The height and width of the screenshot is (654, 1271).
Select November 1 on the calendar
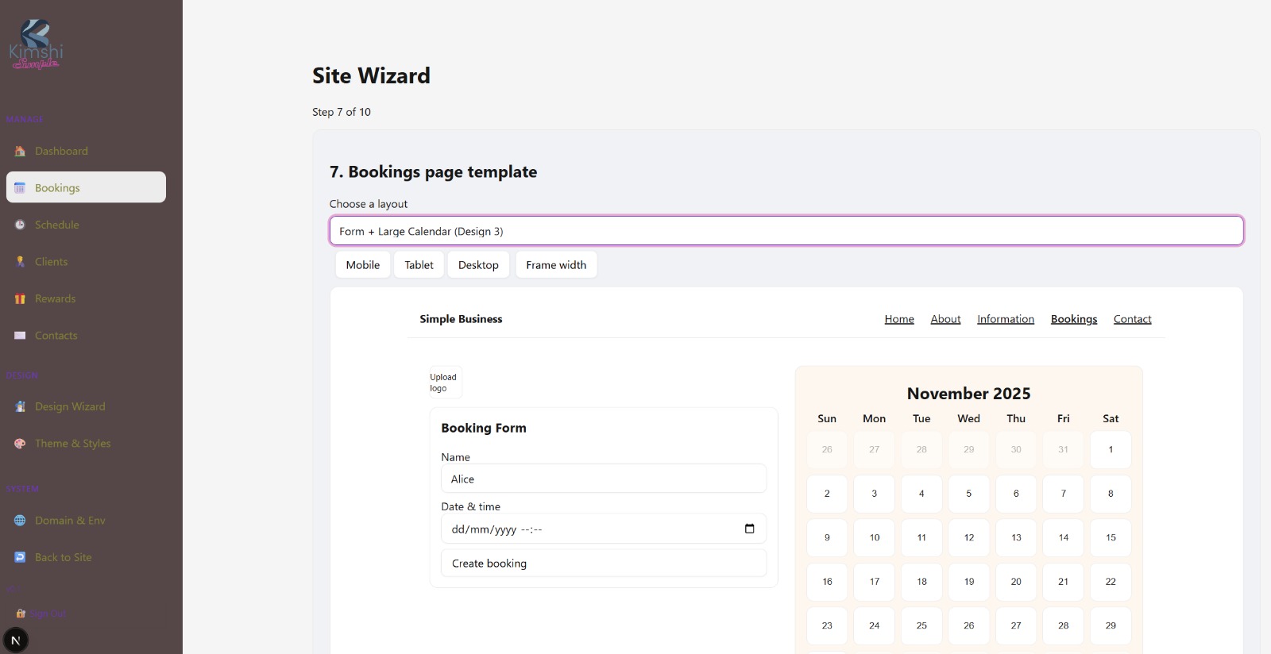pos(1111,449)
